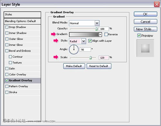The width and height of the screenshot is (161, 126).
Task: Click the OK button
Action: click(146, 14)
